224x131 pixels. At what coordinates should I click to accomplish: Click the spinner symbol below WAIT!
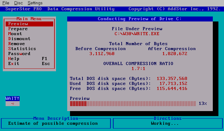[x=12, y=104]
